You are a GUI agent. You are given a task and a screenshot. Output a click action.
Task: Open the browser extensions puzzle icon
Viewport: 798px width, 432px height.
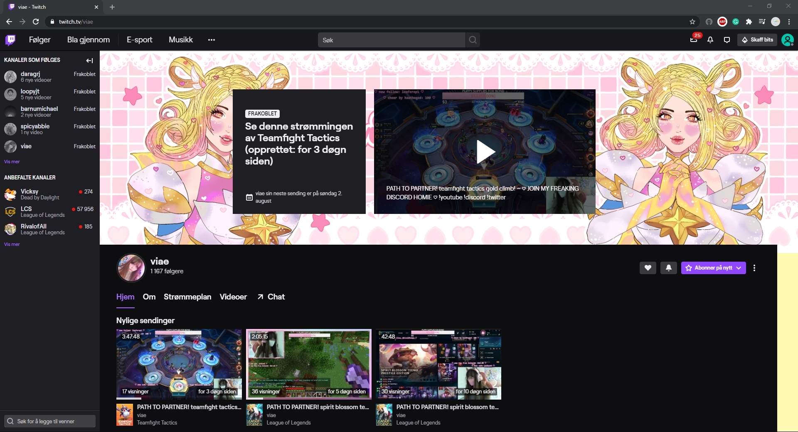pyautogui.click(x=749, y=22)
